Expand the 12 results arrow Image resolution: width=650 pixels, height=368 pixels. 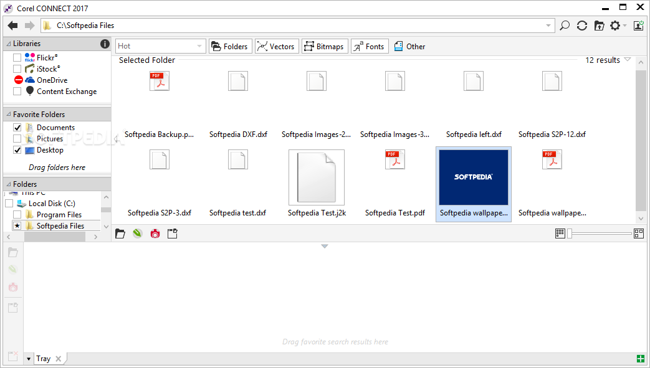click(628, 60)
